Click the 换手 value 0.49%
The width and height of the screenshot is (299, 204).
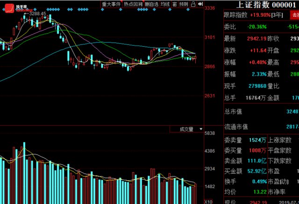(260, 182)
